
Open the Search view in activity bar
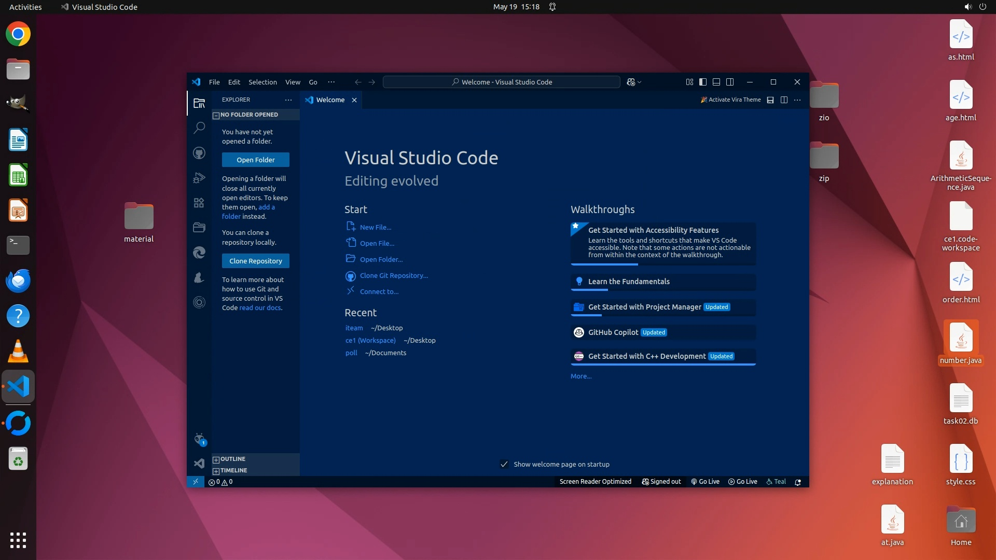[x=199, y=128]
